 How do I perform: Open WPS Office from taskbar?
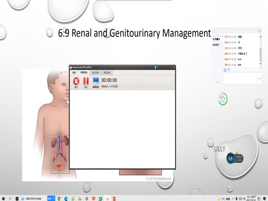point(93,198)
